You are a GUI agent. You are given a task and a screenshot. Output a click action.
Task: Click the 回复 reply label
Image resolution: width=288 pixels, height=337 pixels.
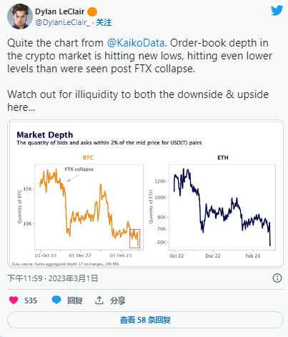(x=75, y=301)
